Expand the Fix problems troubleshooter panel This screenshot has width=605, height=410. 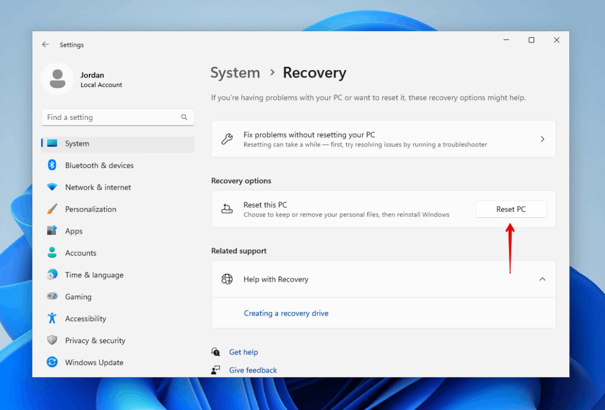click(x=542, y=139)
